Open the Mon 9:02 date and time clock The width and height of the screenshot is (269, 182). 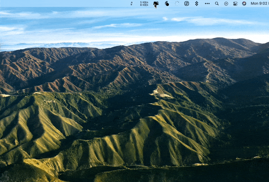260,3
